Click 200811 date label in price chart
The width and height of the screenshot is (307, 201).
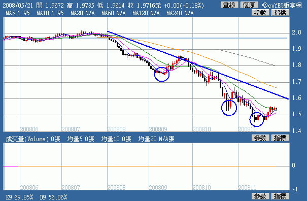[x=247, y=129]
